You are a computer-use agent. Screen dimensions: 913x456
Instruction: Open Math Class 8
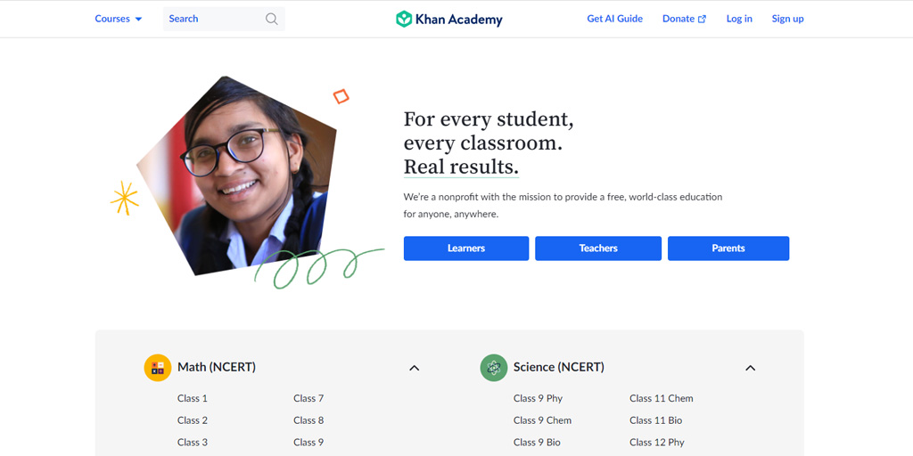tap(308, 420)
